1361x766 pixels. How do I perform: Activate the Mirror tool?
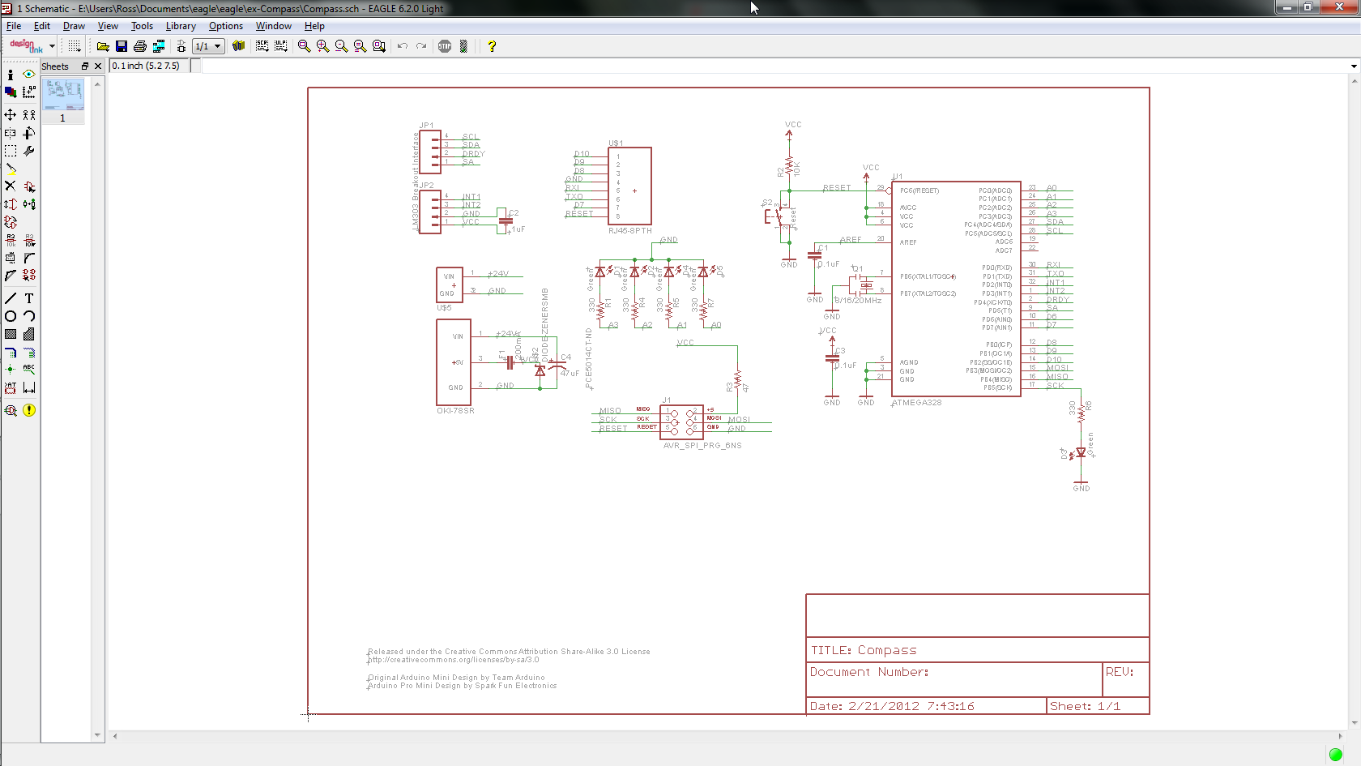click(11, 133)
